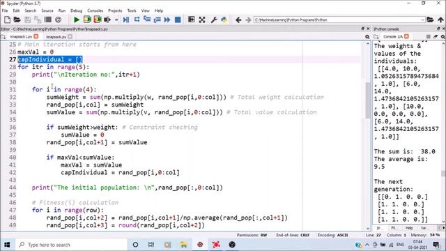The image size is (446, 251).
Task: Save file using floppy disk icon
Action: 28,20
